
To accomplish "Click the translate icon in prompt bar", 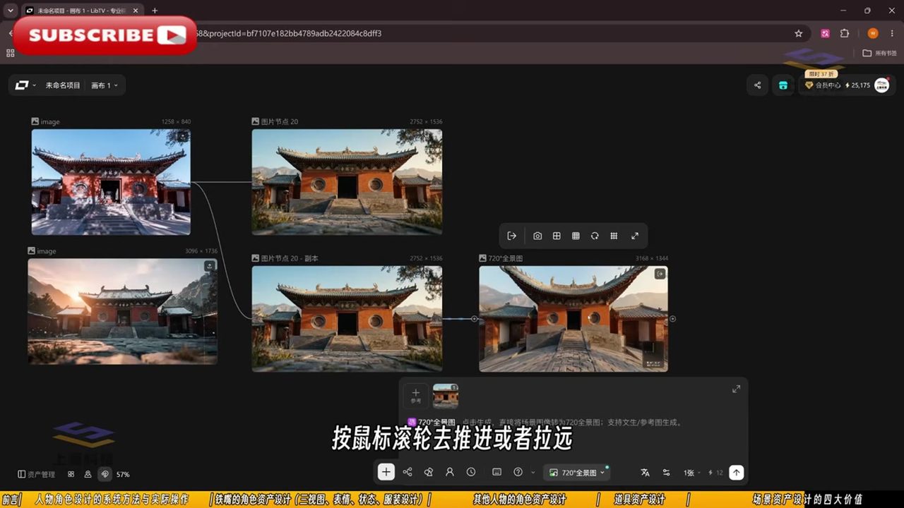I will 645,472.
